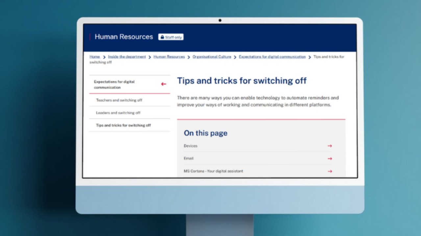The image size is (421, 236).
Task: Jump to the Devices section
Action: (258, 146)
